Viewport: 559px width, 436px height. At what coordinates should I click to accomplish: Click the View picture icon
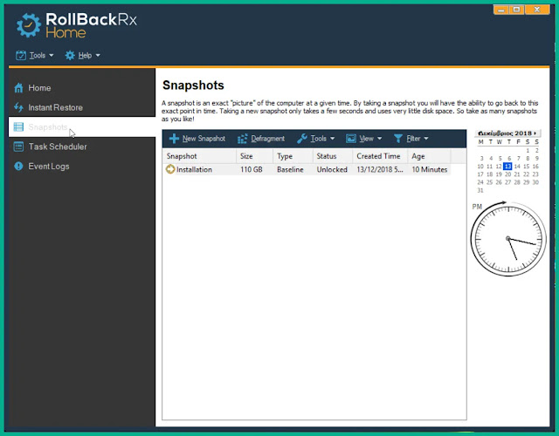351,139
